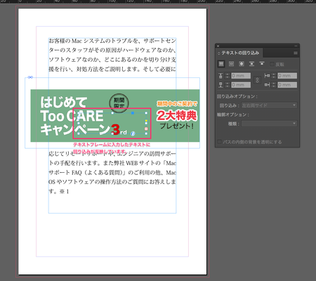Click the yellow corner-options handle
The height and width of the screenshot is (281, 316).
tap(146, 120)
